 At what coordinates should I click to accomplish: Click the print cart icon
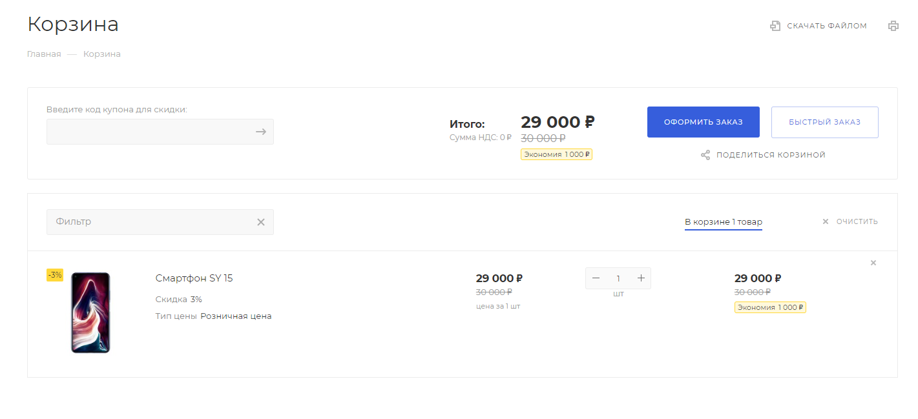893,26
